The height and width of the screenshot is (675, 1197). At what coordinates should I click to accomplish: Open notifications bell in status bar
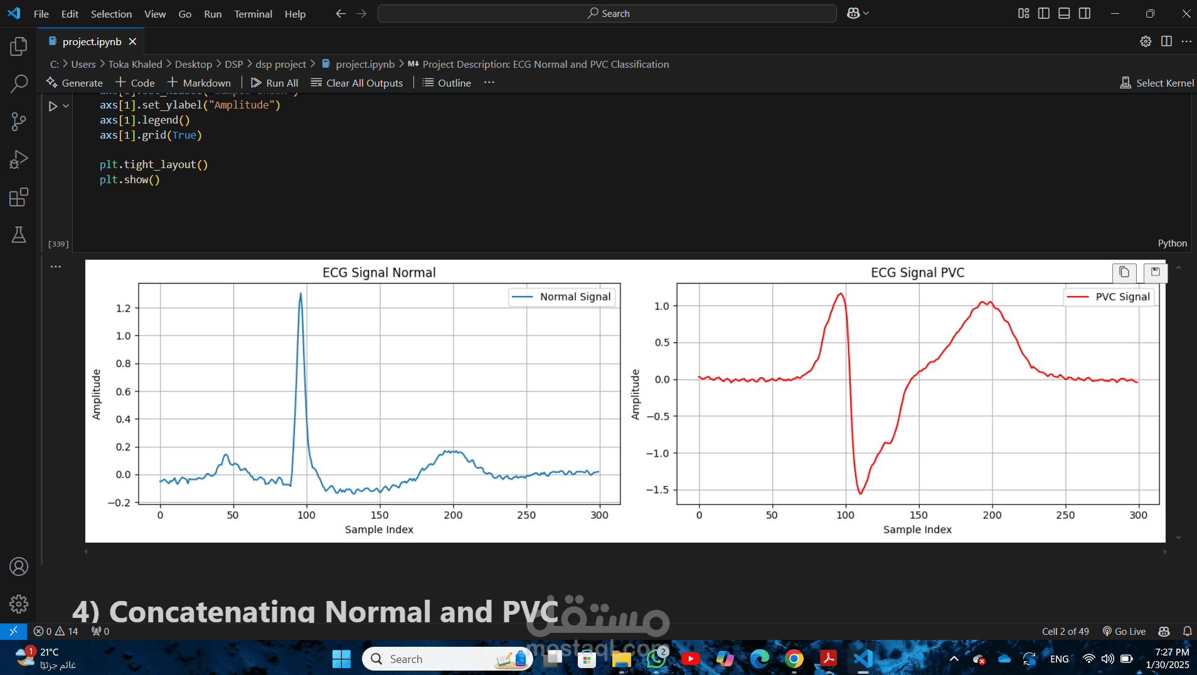tap(1187, 631)
